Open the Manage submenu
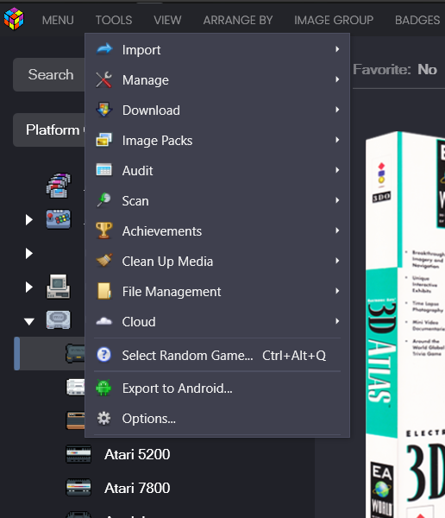The image size is (445, 518). pos(217,79)
